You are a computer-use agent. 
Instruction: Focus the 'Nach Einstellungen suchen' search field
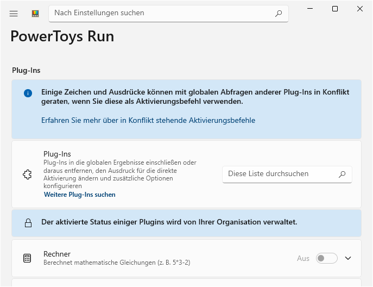pos(168,14)
